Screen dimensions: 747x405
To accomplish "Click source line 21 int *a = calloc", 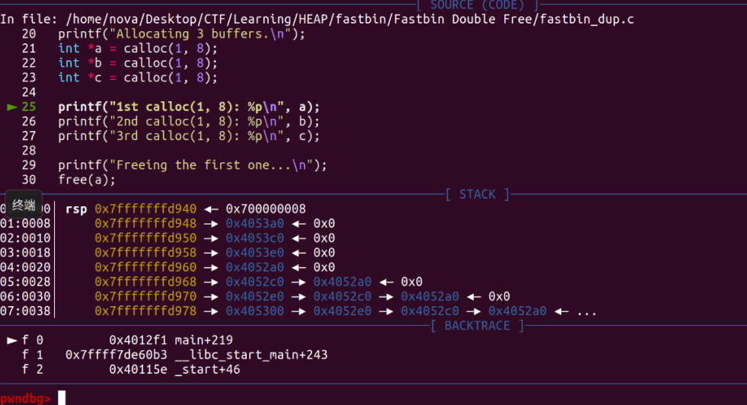I will pos(138,49).
